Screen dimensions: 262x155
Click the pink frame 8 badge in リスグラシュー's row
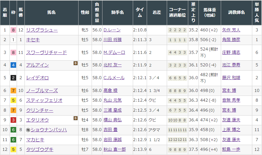click(x=13, y=30)
